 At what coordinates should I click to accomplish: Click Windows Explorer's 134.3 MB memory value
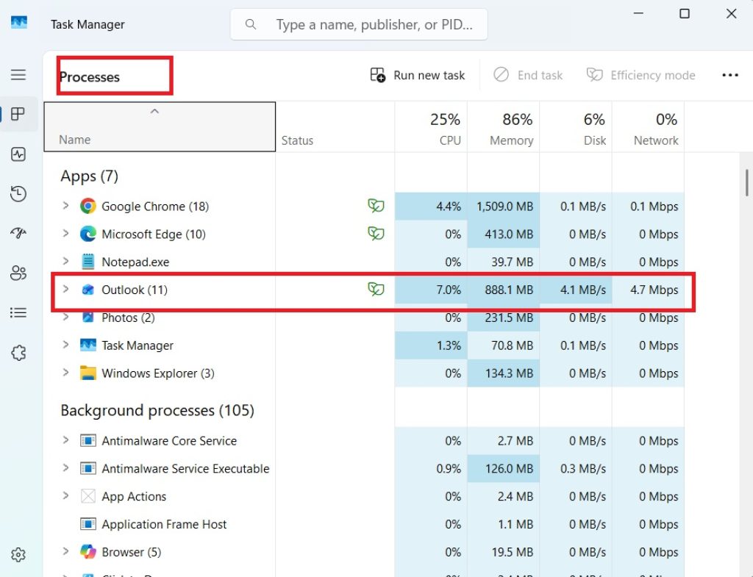pos(509,373)
